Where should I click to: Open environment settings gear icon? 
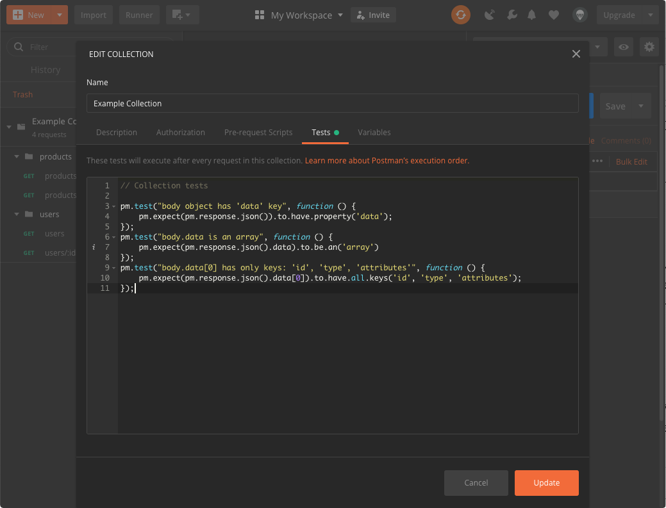[649, 47]
